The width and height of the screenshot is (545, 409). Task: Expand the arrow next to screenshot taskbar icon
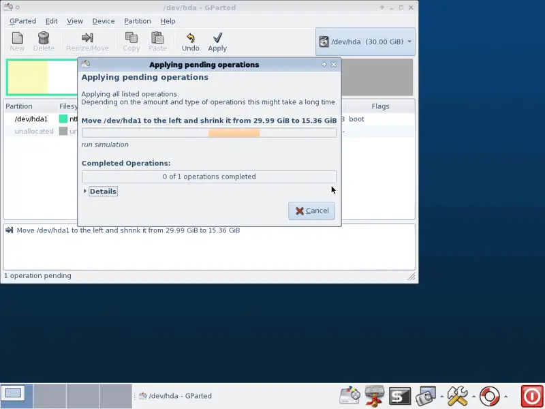tap(441, 396)
